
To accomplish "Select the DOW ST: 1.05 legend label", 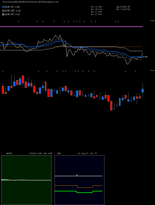I will 12,7.
